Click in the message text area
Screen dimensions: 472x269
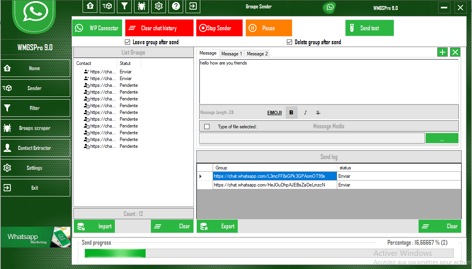tap(329, 82)
